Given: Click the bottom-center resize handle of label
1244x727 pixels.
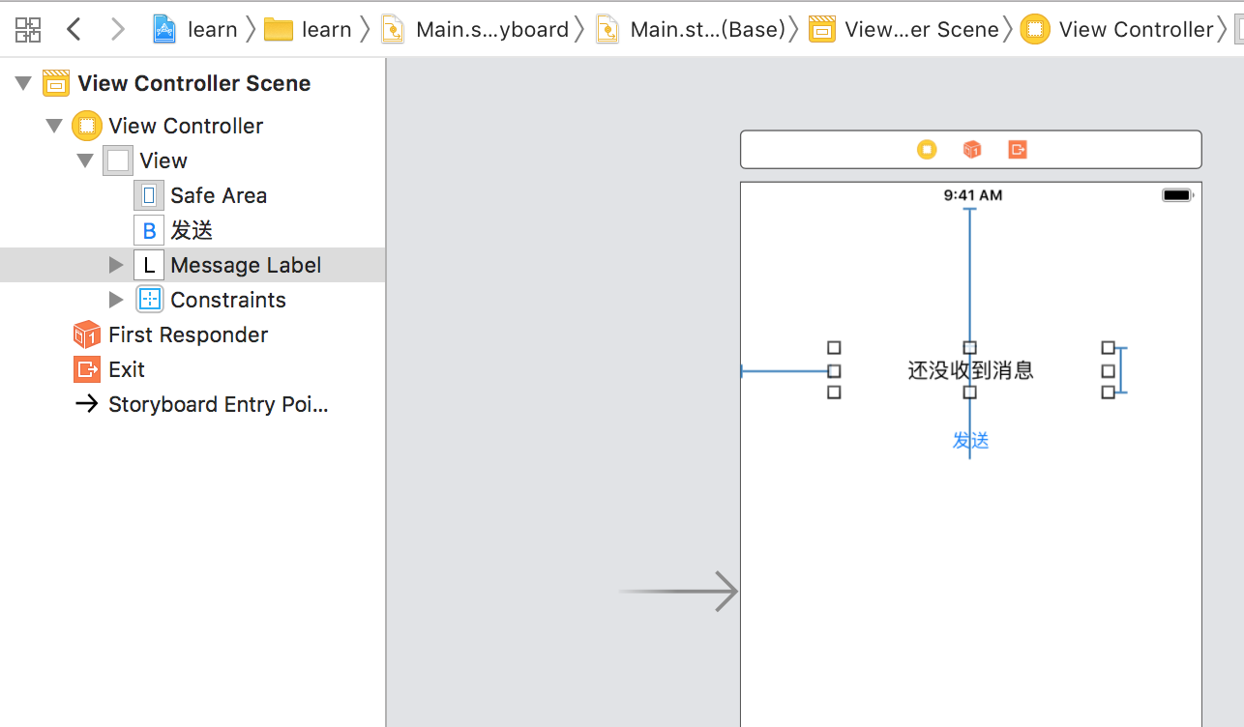Looking at the screenshot, I should tap(970, 393).
